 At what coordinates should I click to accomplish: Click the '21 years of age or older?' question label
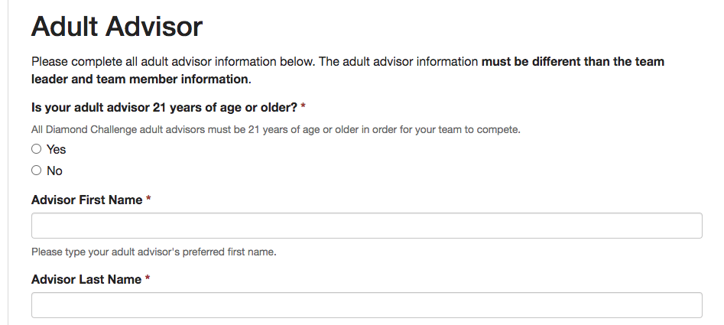tap(164, 107)
